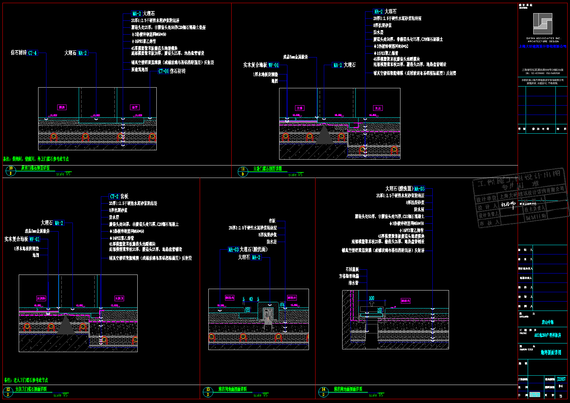
Task: Click the 100 dimension text in detail 14
Action: pos(372,298)
